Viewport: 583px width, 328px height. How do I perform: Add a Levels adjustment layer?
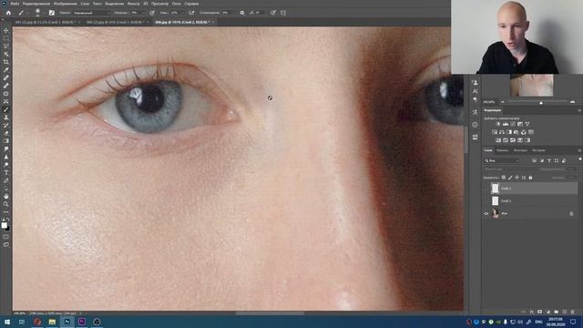[x=506, y=124]
